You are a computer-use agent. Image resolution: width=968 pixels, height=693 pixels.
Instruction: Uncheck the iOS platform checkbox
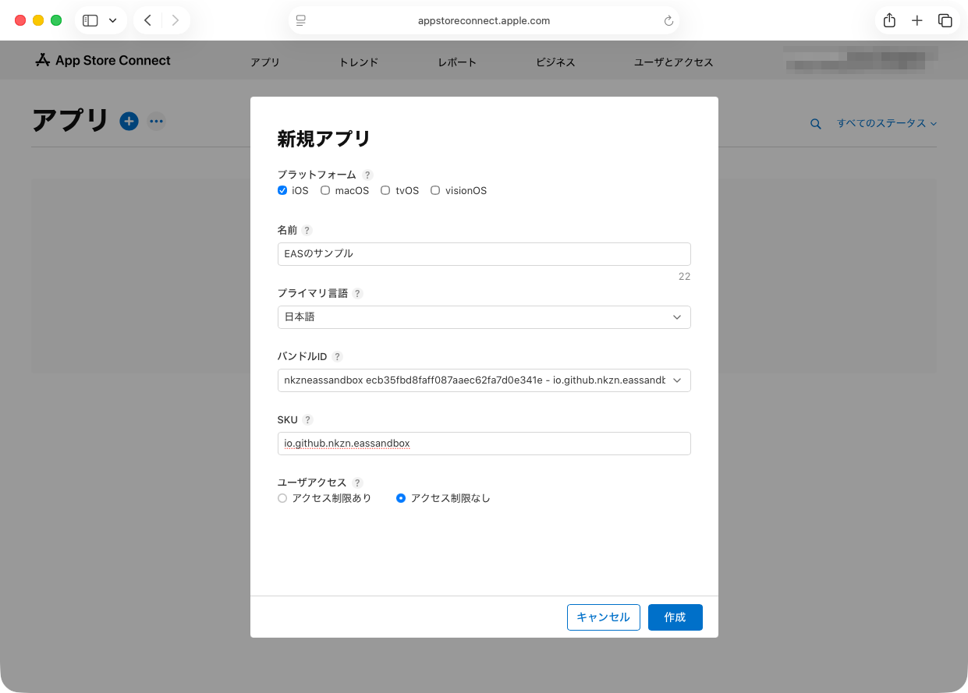pos(282,190)
